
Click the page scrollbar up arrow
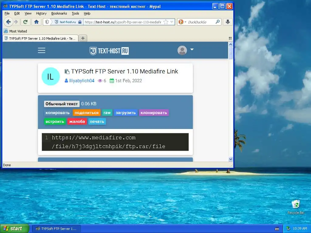point(231,44)
